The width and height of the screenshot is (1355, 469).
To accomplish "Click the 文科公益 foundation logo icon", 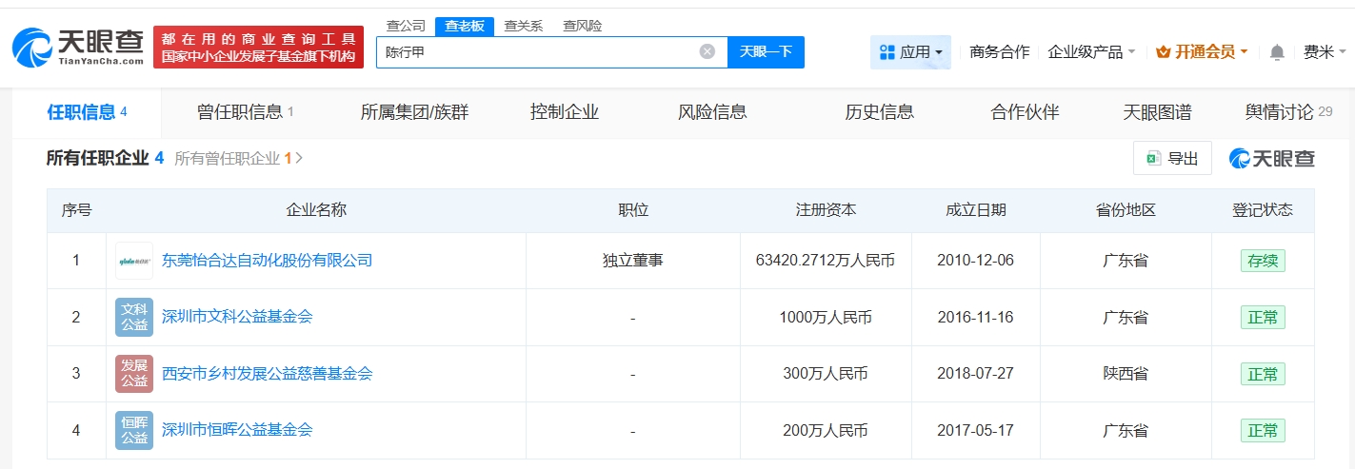I will (133, 317).
